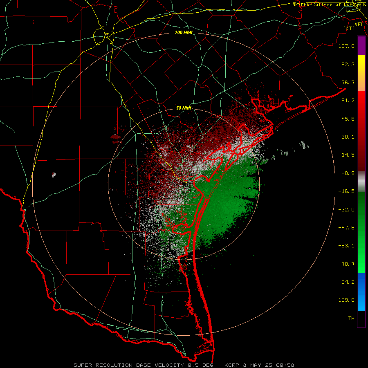
Task: Click the -109.8 legend value
Action: [345, 300]
